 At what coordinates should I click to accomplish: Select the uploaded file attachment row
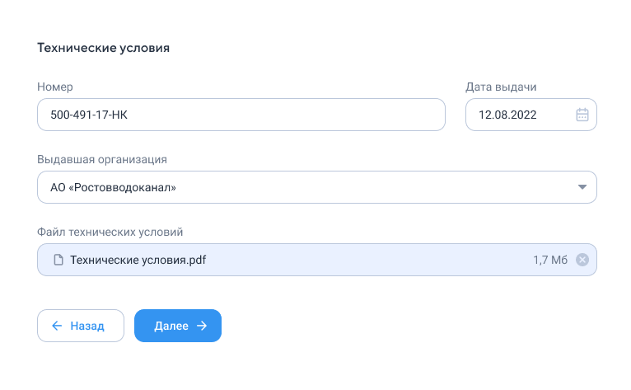tap(316, 260)
